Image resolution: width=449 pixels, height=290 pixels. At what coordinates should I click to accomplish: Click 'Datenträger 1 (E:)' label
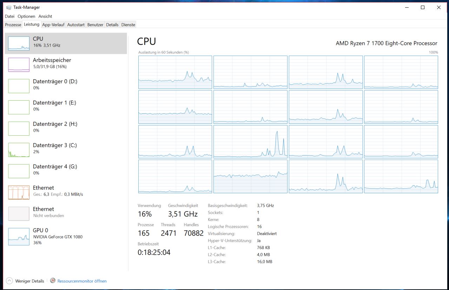click(x=54, y=103)
